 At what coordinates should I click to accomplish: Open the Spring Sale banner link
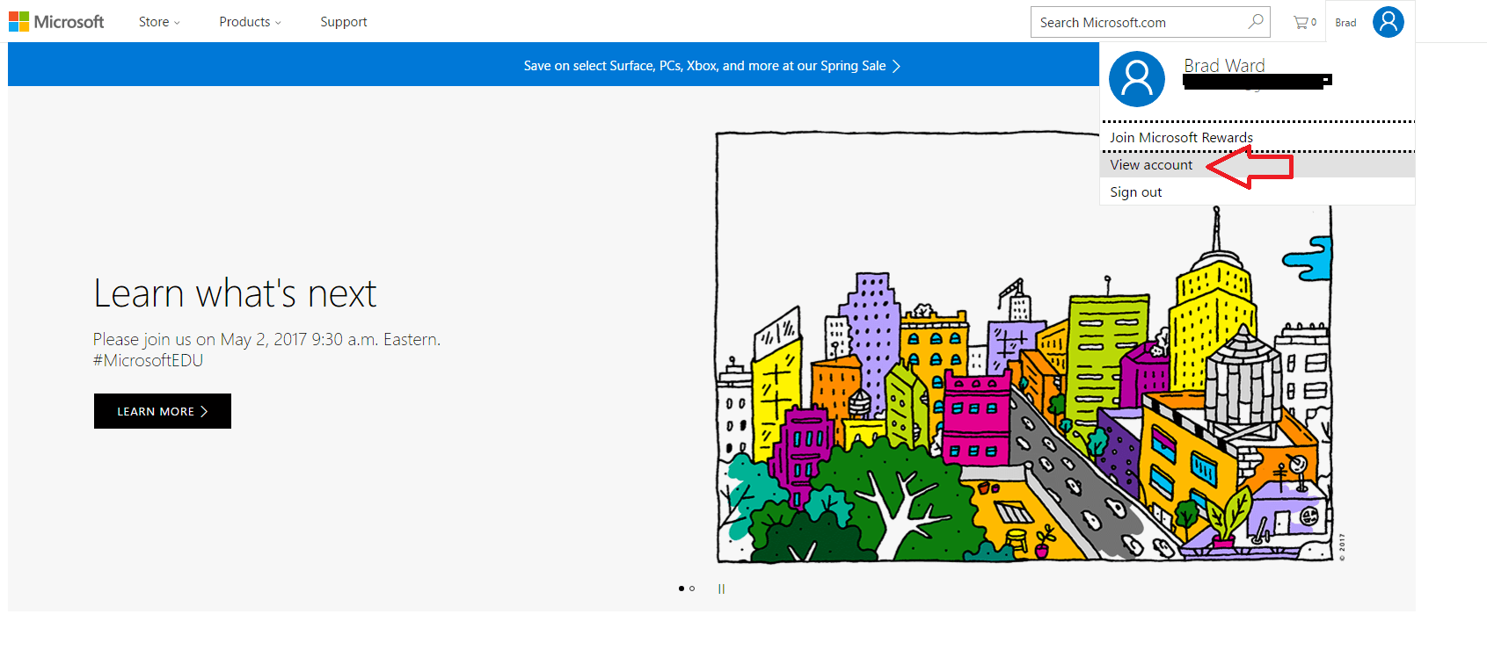(711, 66)
